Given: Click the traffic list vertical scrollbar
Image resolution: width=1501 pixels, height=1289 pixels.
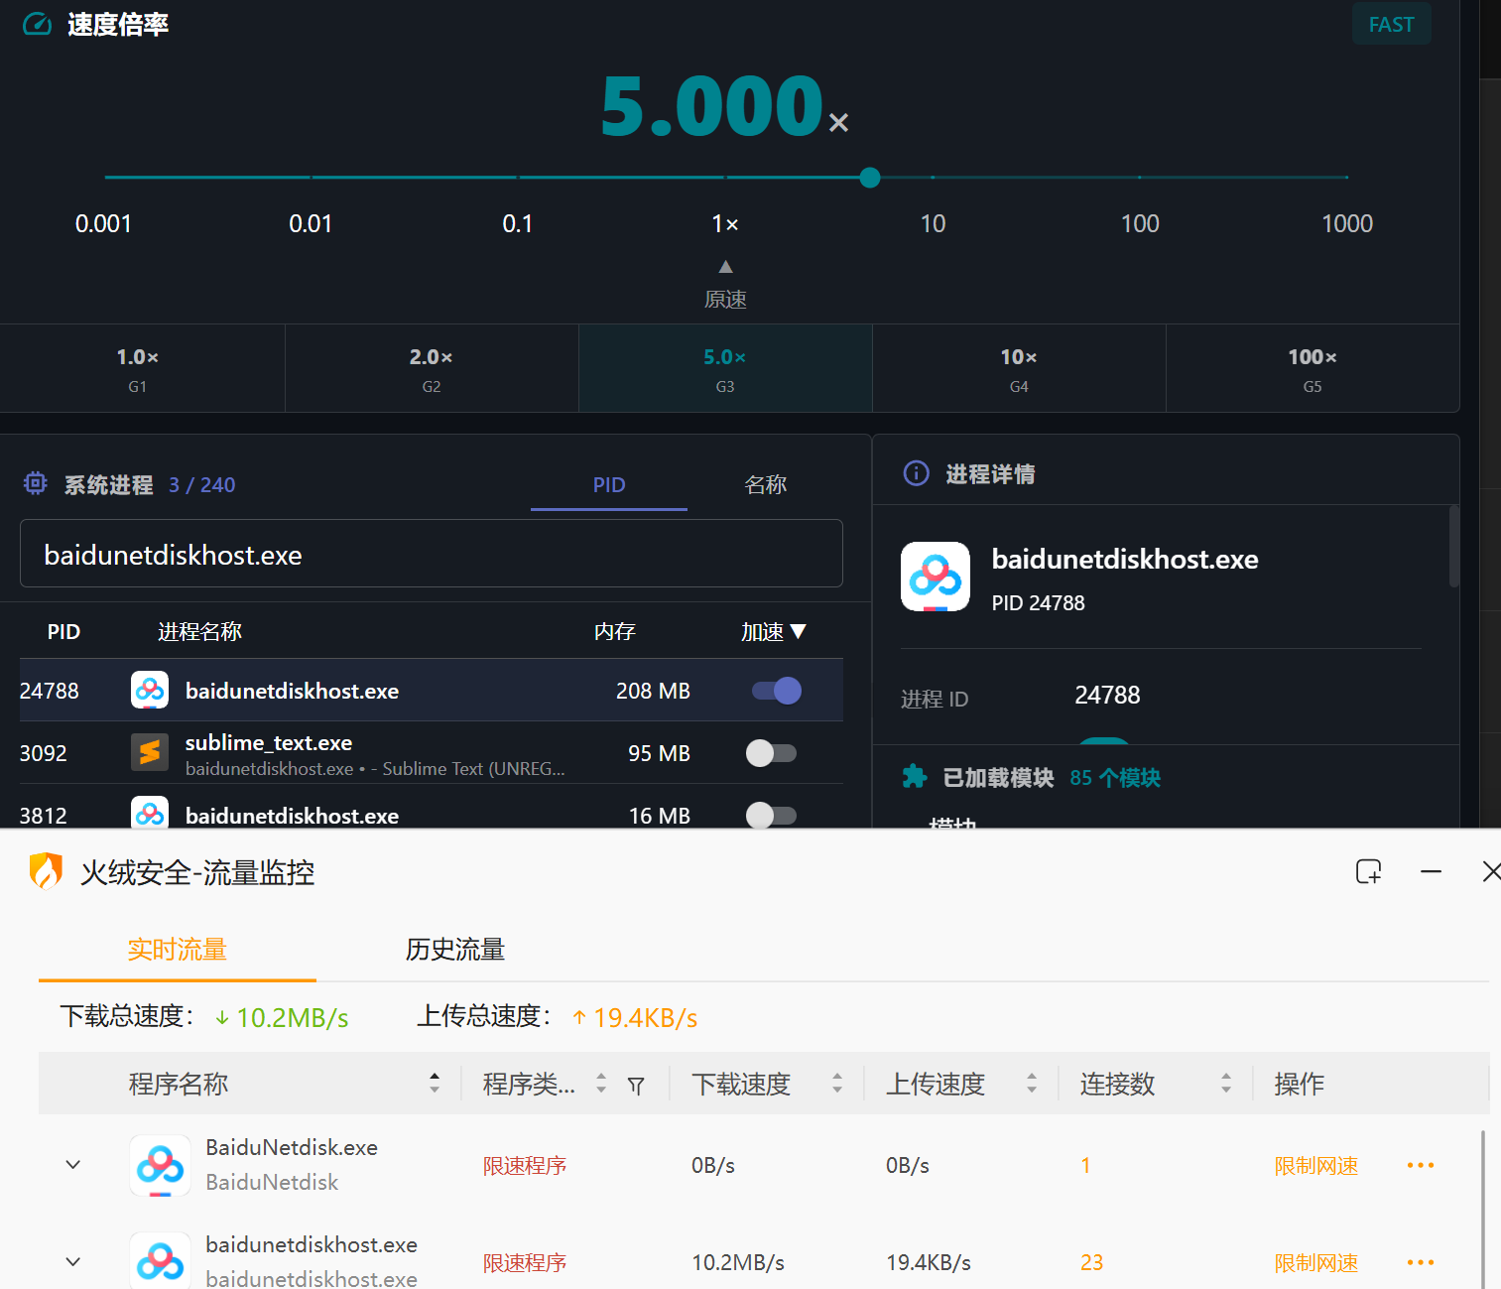Looking at the screenshot, I should (x=1483, y=1209).
